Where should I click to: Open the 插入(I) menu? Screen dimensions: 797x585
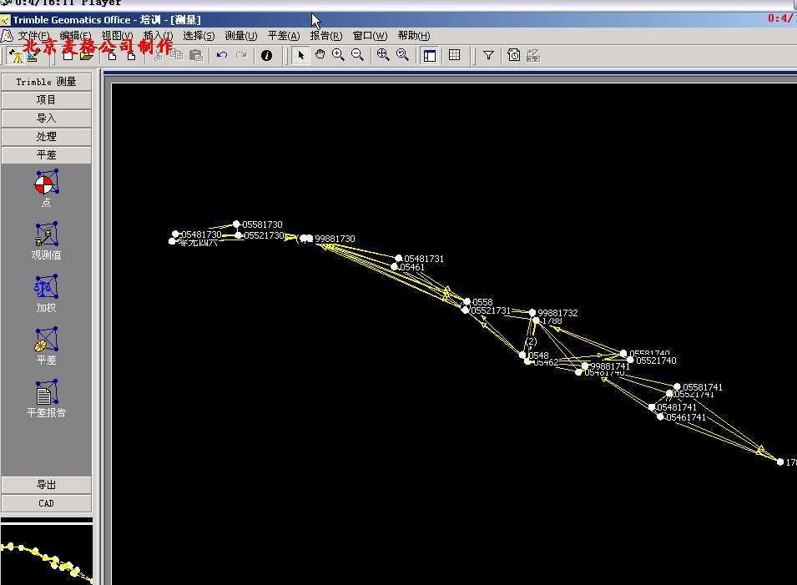click(158, 36)
